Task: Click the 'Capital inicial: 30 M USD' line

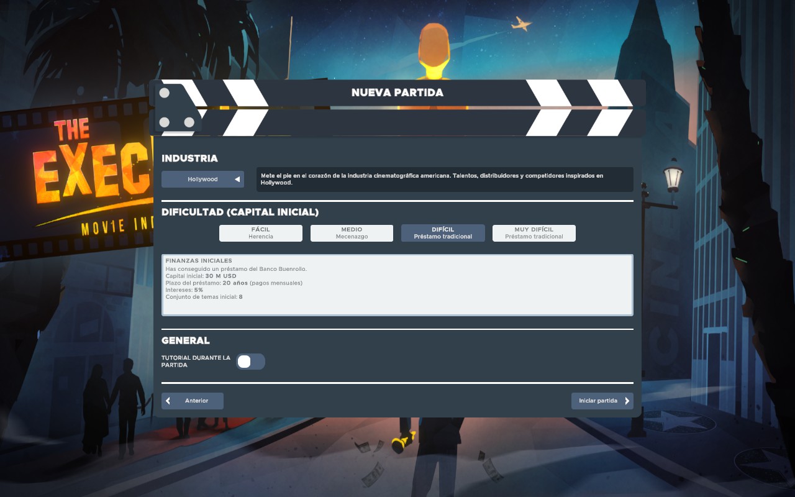Action: (x=201, y=276)
